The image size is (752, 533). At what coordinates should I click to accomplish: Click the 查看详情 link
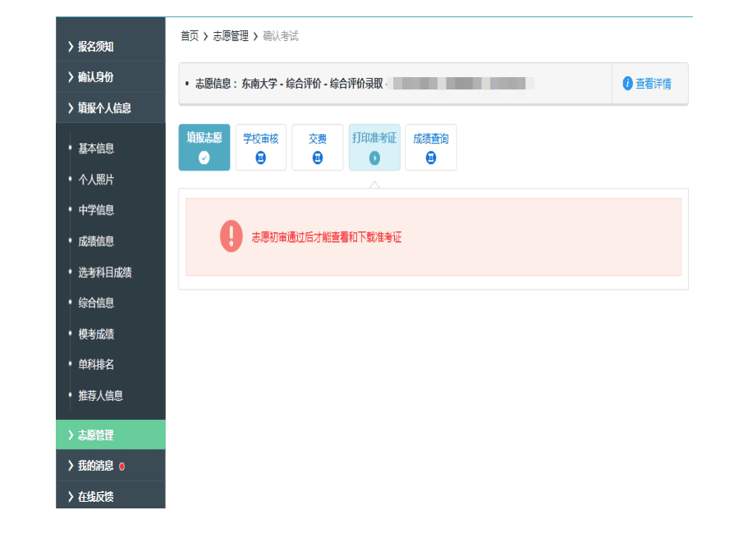coord(653,84)
